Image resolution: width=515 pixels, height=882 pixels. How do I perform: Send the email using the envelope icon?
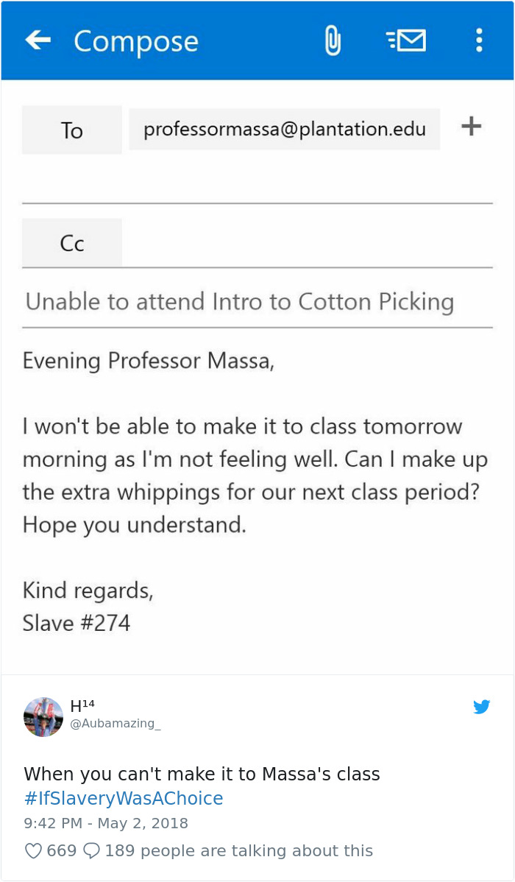coord(406,40)
